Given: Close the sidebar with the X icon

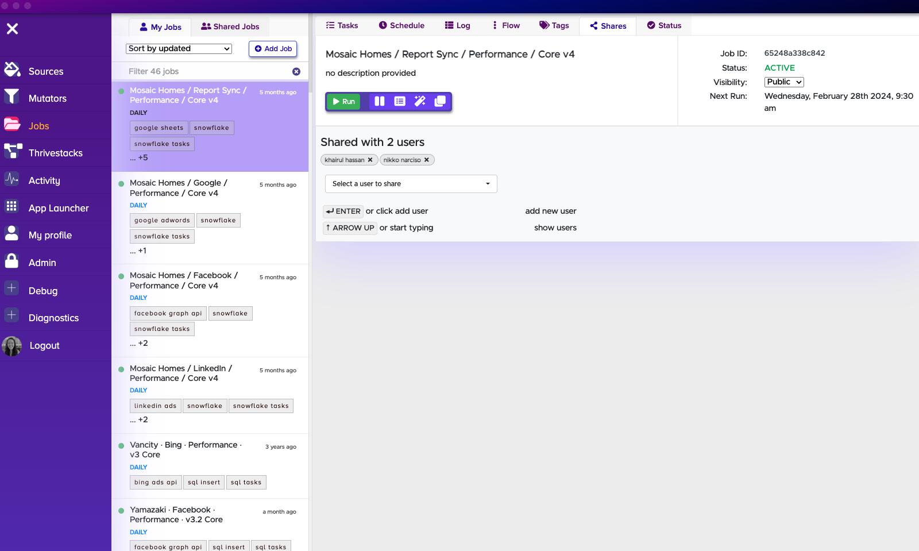Looking at the screenshot, I should 13,29.
